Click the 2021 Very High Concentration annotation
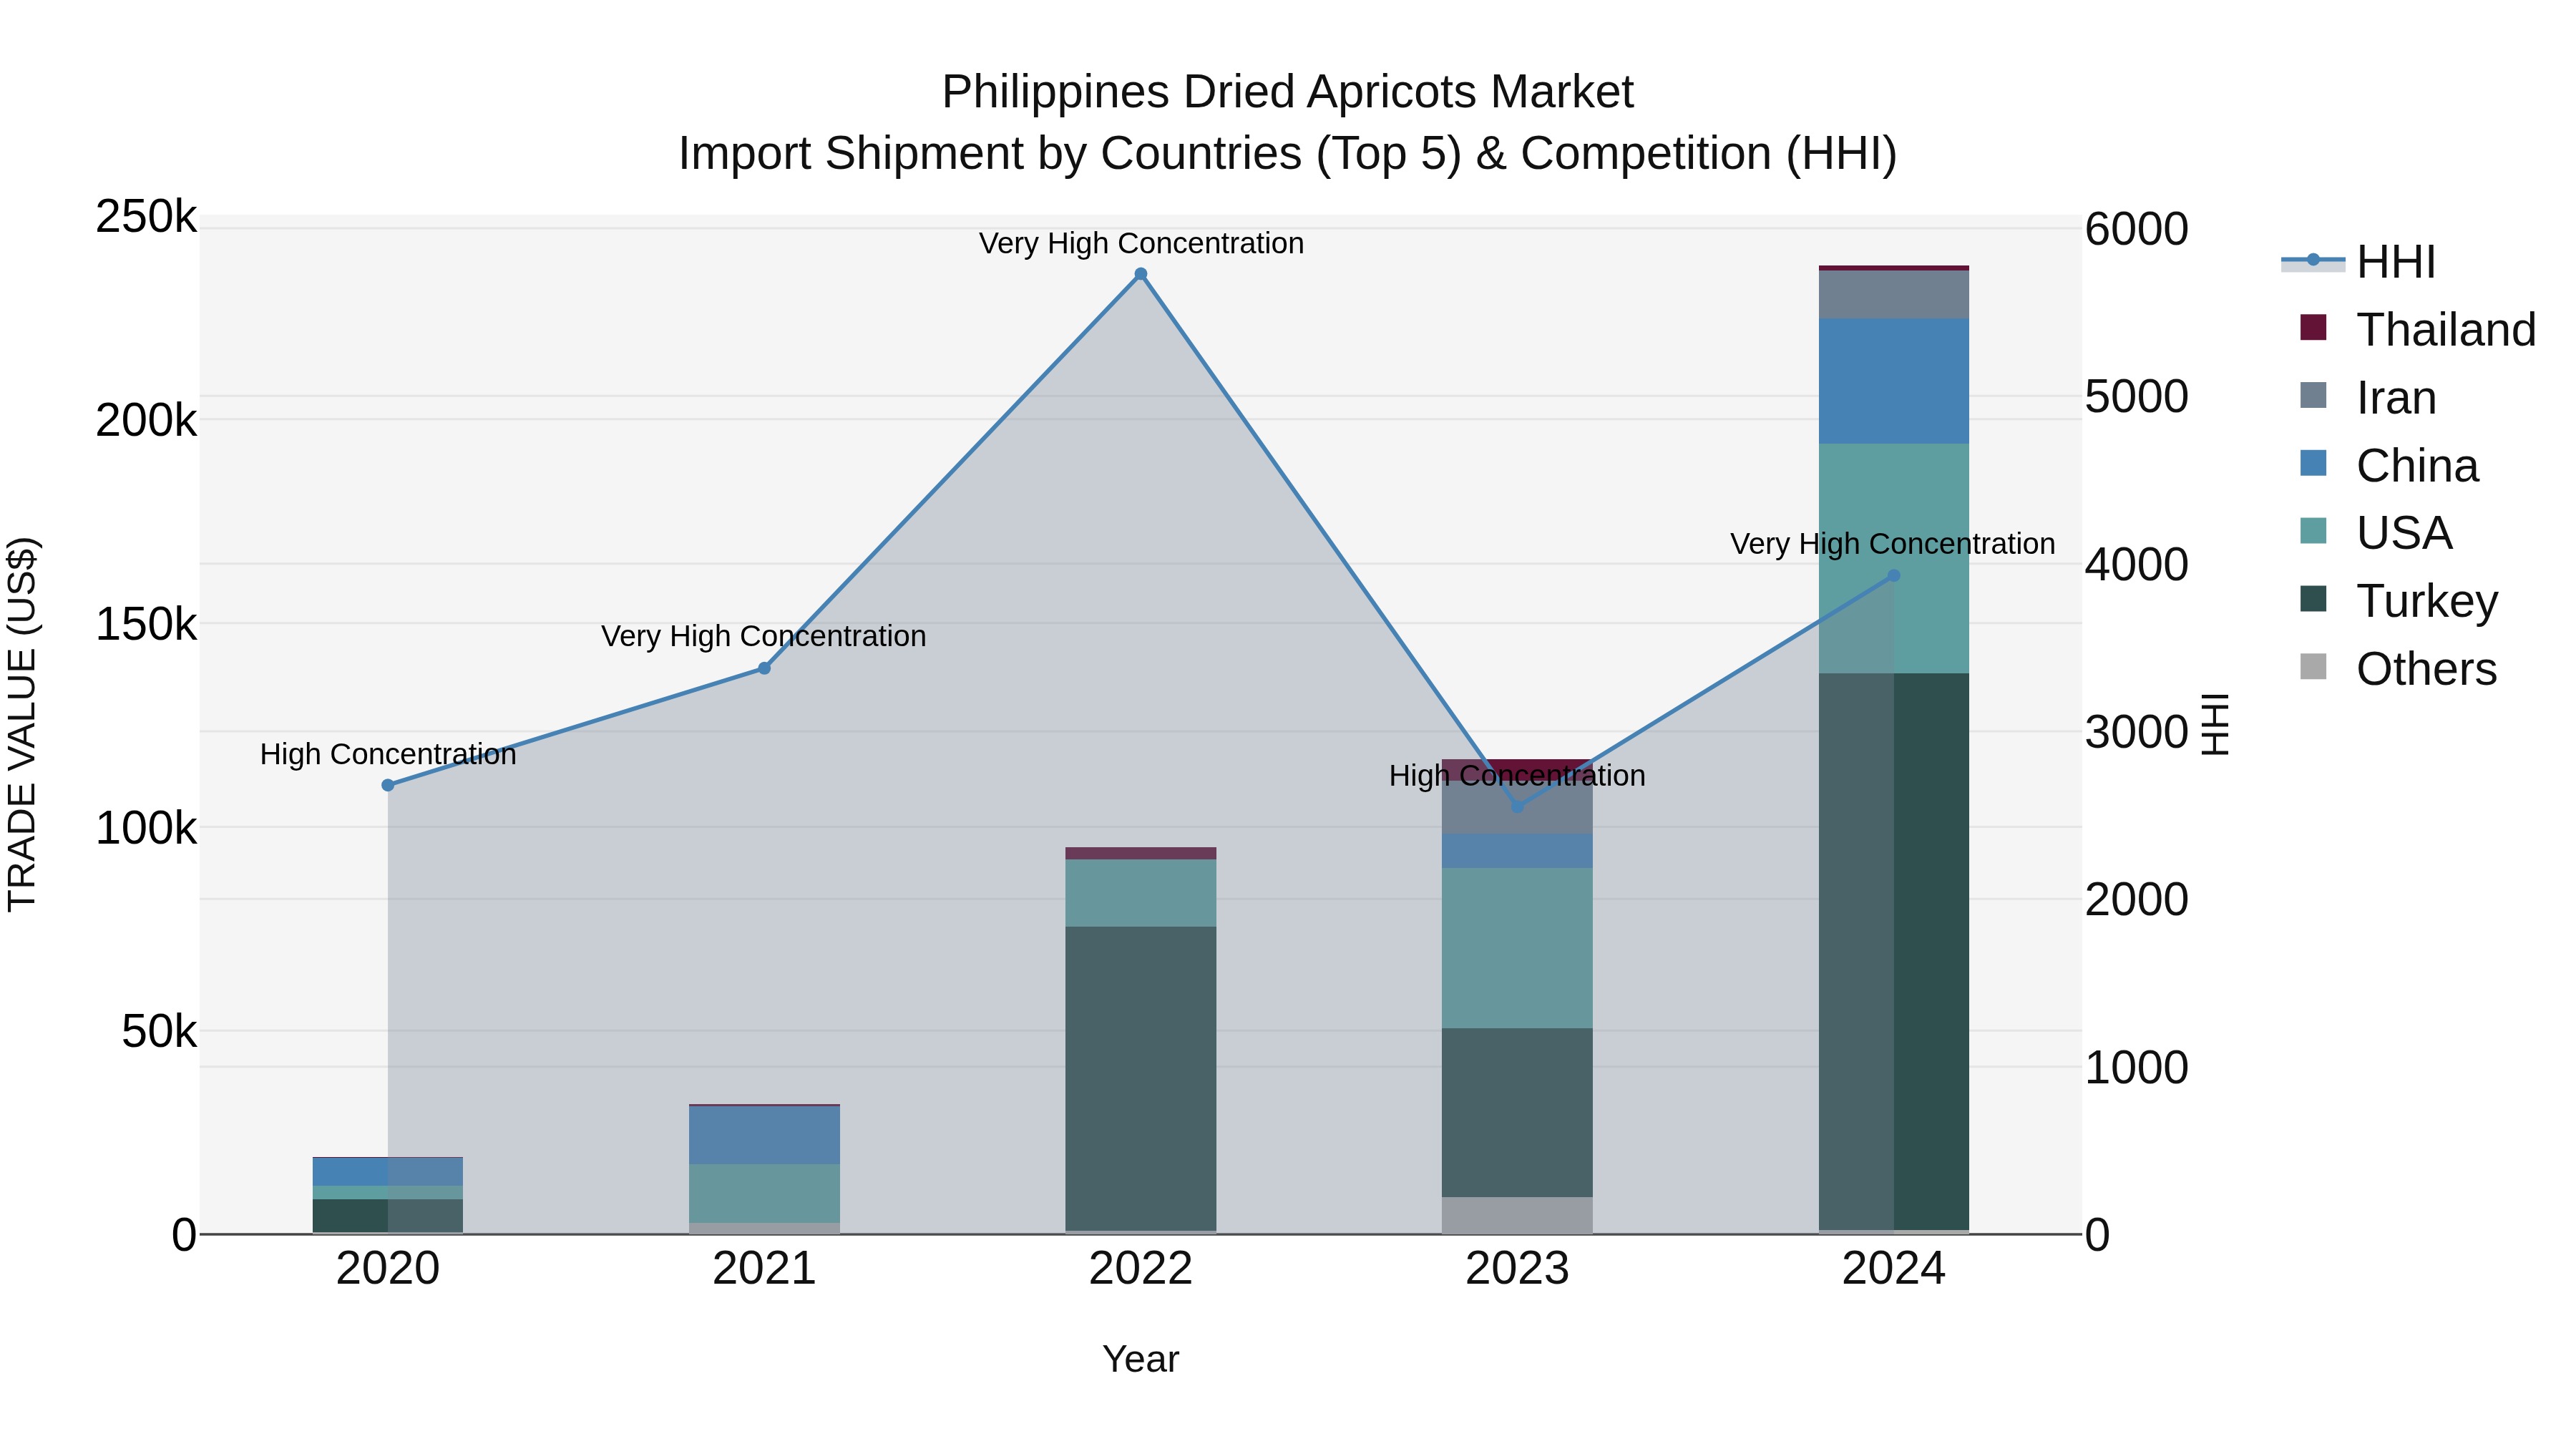This screenshot has height=1449, width=2576. point(764,636)
